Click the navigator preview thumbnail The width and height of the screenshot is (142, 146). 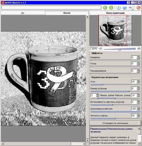tap(115, 30)
